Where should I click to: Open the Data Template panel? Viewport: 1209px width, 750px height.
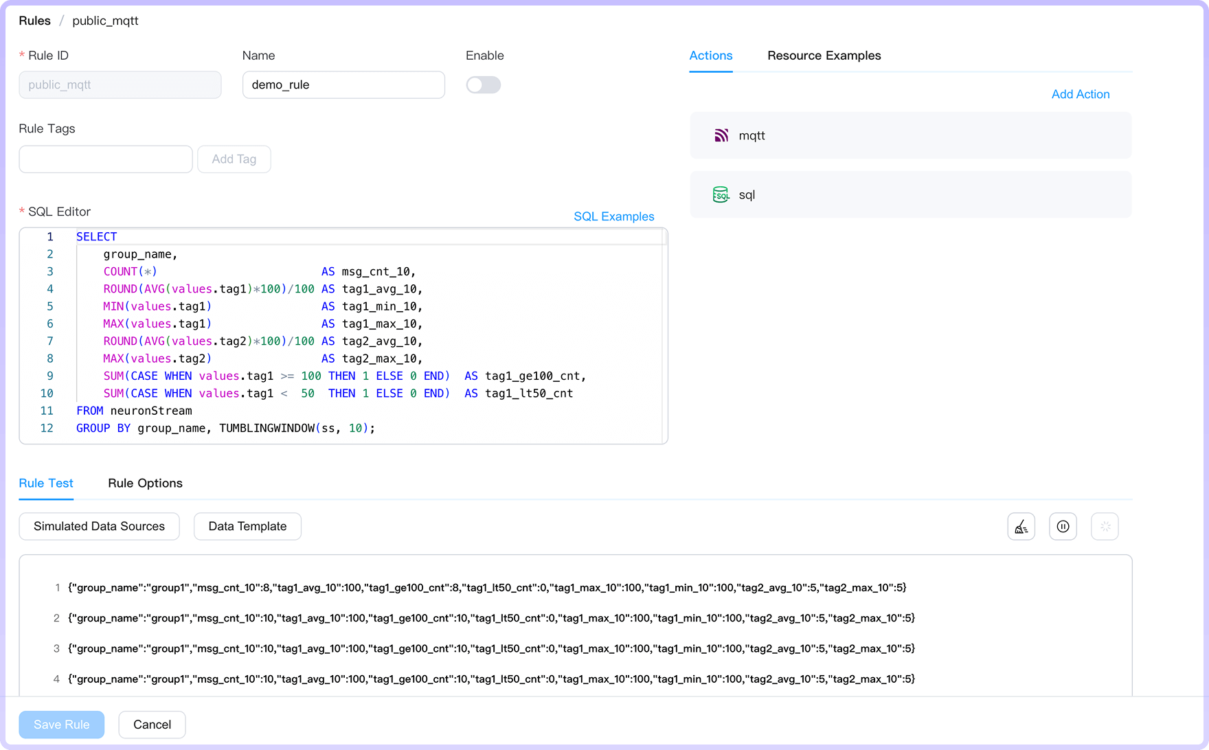(247, 526)
